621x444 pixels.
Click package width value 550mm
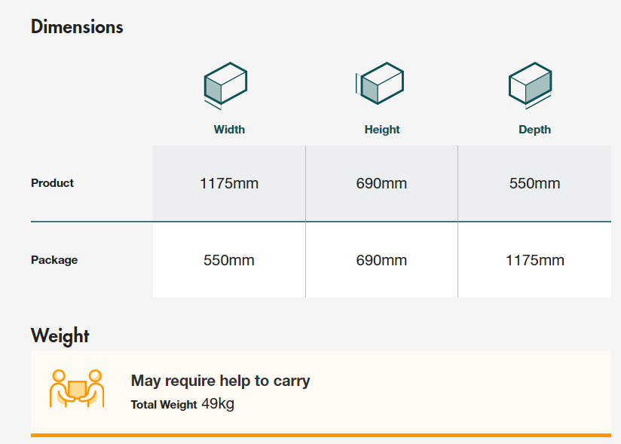(x=229, y=260)
